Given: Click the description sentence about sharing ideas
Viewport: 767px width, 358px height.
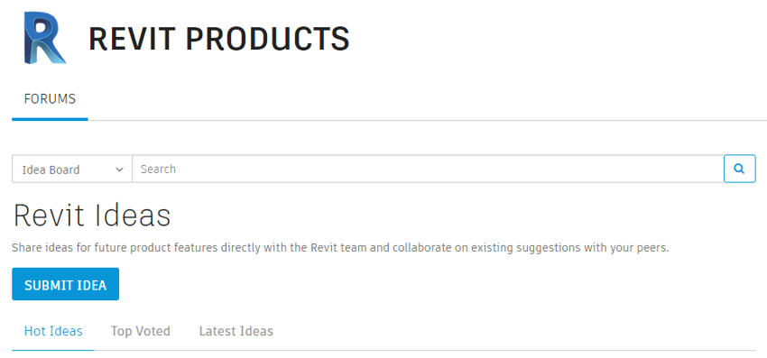Looking at the screenshot, I should [x=340, y=247].
